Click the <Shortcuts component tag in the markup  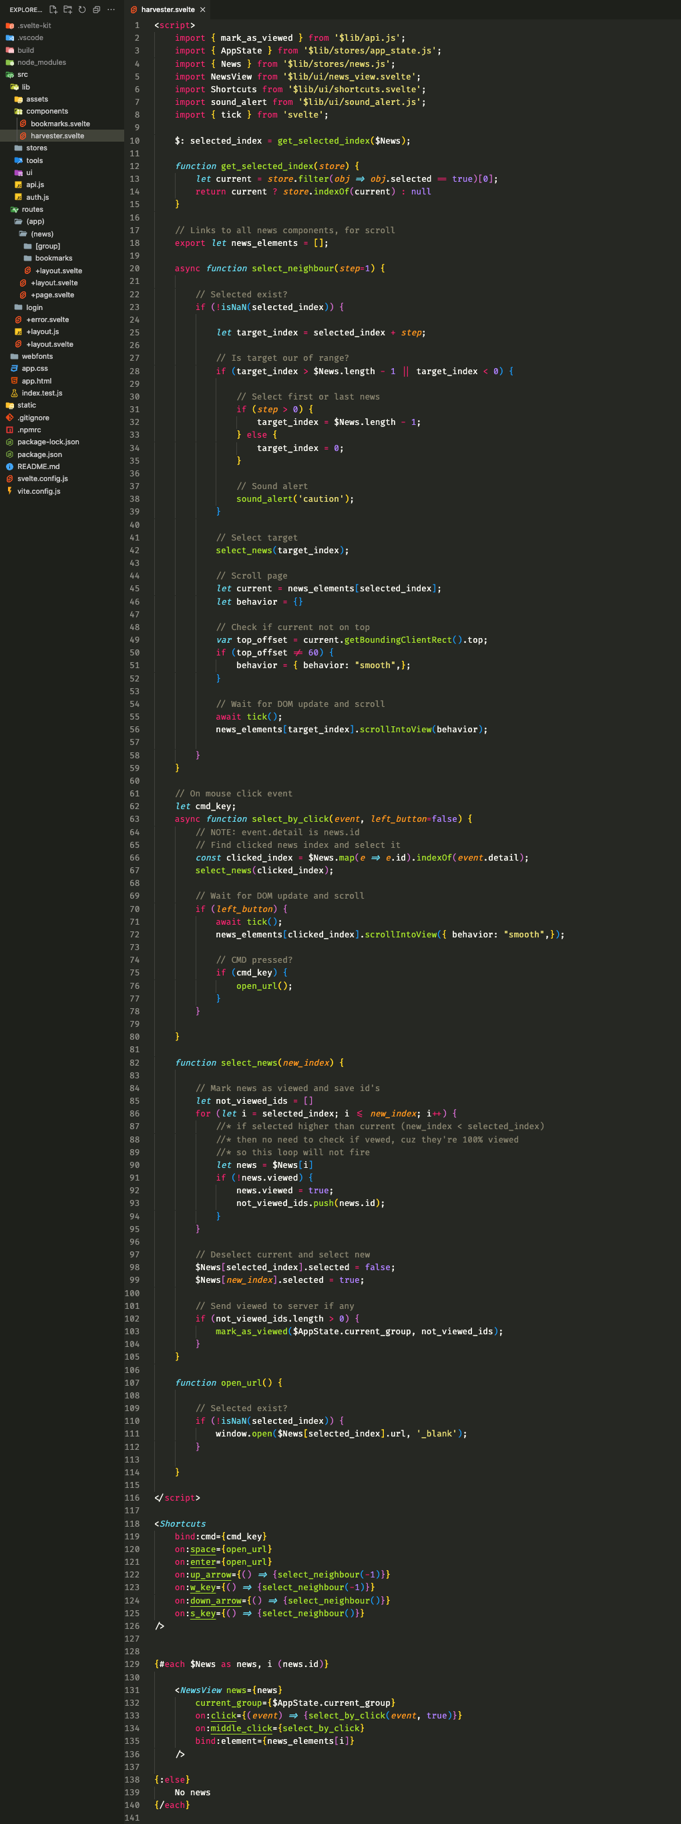180,1524
